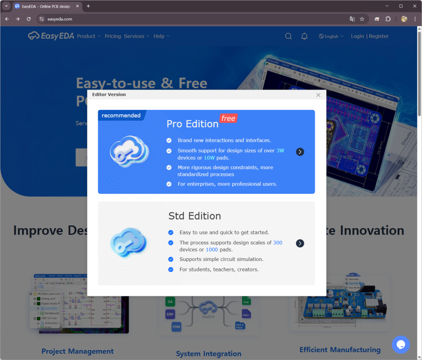Open the Pricing page
The image size is (422, 360).
pos(113,36)
